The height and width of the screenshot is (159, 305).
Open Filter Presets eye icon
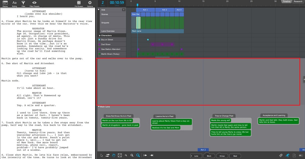pyautogui.click(x=34, y=3)
